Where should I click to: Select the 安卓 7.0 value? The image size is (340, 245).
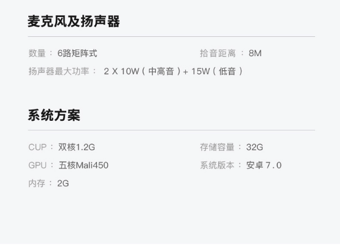pos(264,166)
